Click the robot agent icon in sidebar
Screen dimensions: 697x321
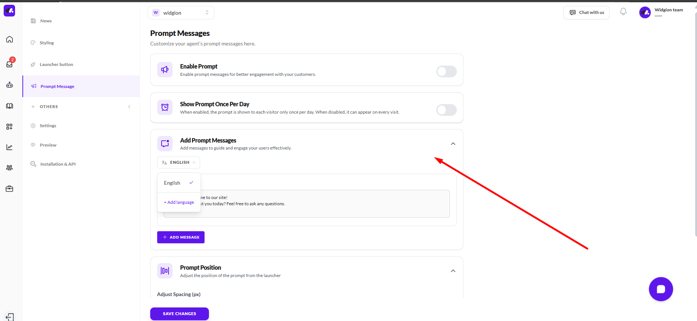tap(10, 85)
